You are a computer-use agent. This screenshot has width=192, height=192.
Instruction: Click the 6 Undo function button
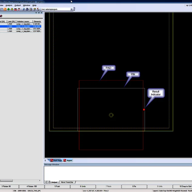pyautogui.click(x=83, y=186)
